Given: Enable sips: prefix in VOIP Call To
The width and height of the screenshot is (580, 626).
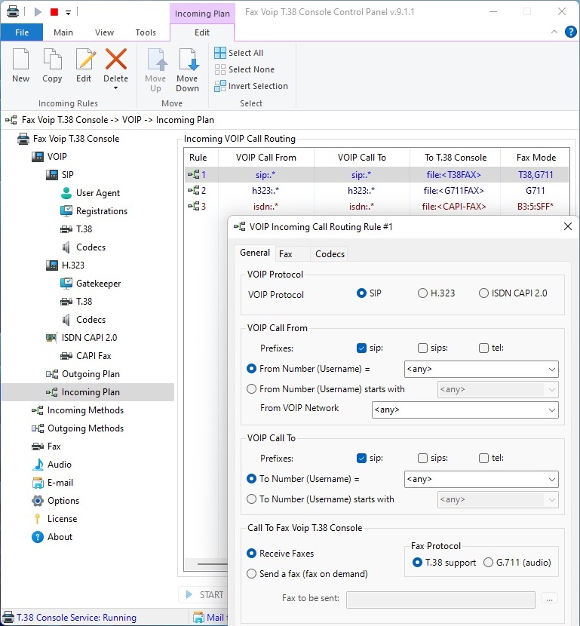Looking at the screenshot, I should 422,458.
